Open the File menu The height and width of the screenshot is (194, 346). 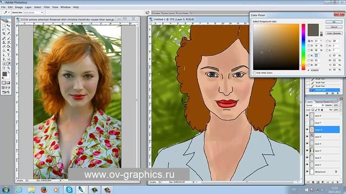(x=3, y=7)
